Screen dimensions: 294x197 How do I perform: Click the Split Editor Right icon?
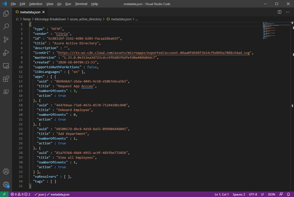pyautogui.click(x=279, y=12)
